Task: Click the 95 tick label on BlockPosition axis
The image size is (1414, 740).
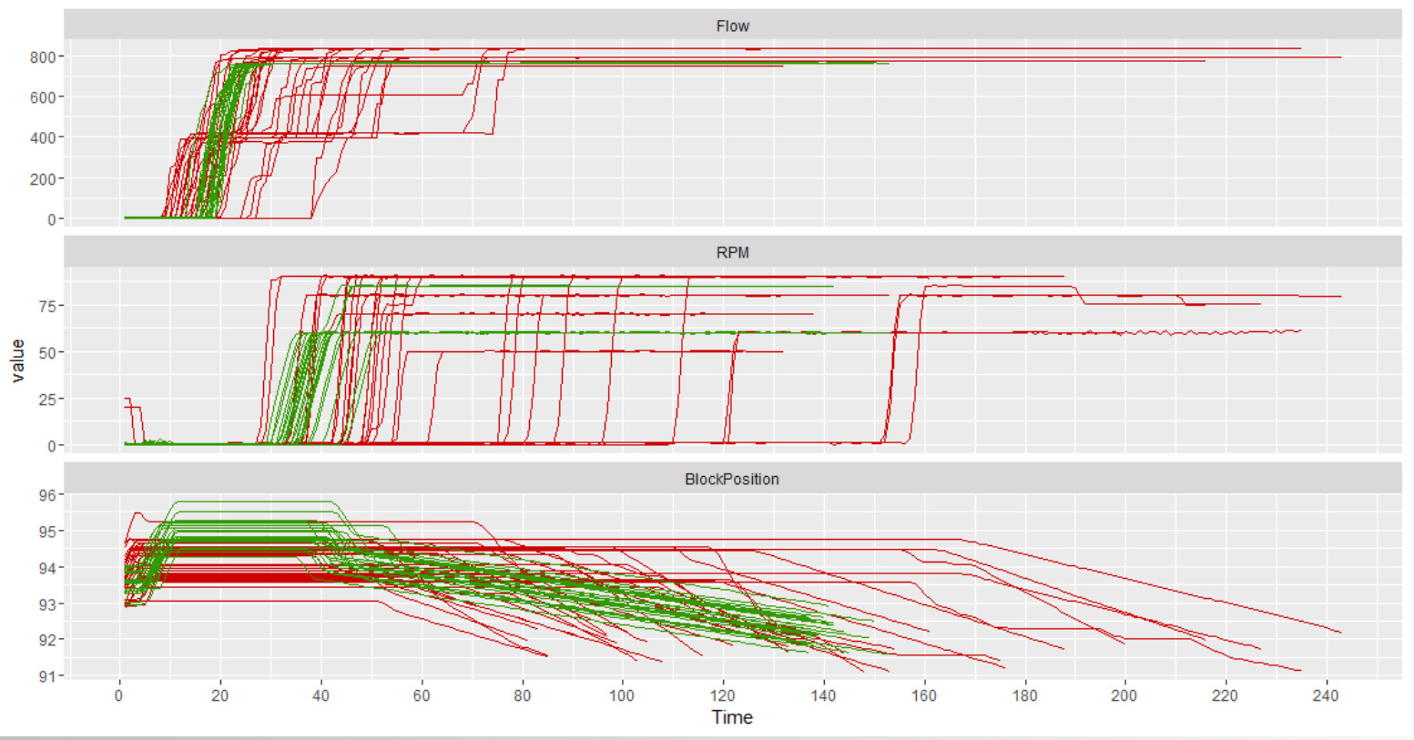Action: pos(46,532)
